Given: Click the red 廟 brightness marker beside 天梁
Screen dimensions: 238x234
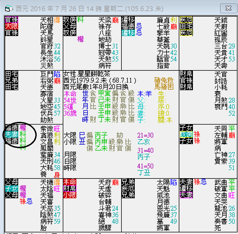Looking at the screenshot, I should 115,20.
